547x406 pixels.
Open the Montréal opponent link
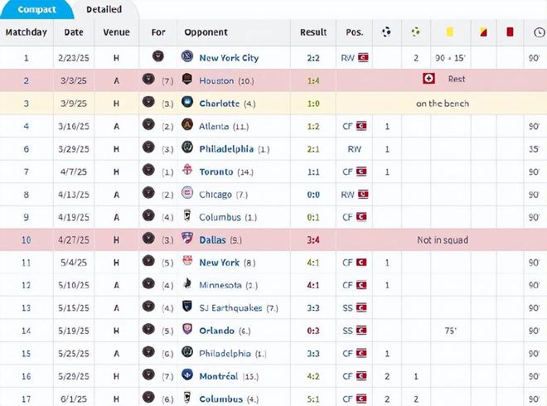219,375
